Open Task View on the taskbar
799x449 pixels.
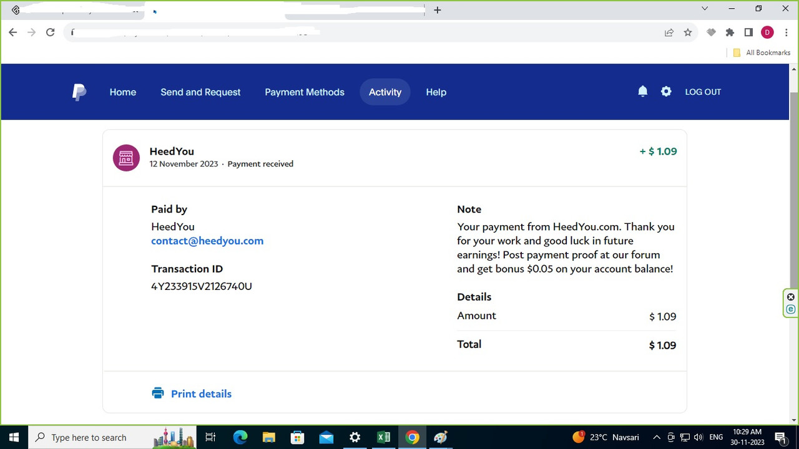point(210,437)
